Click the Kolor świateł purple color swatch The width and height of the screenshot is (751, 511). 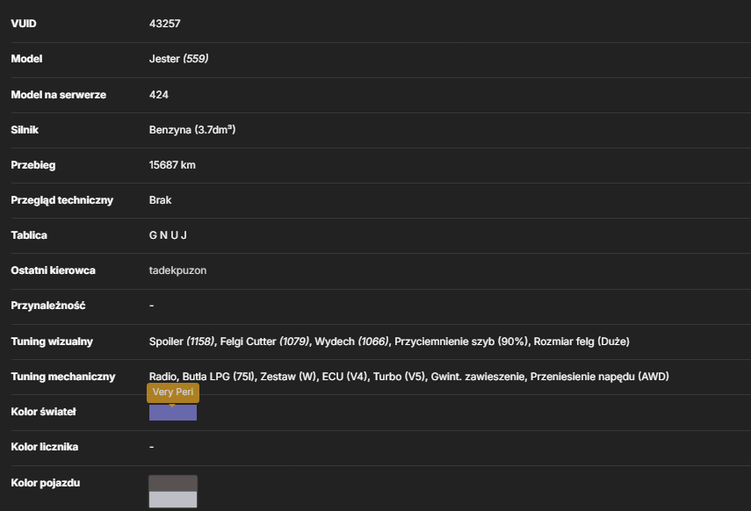click(173, 413)
